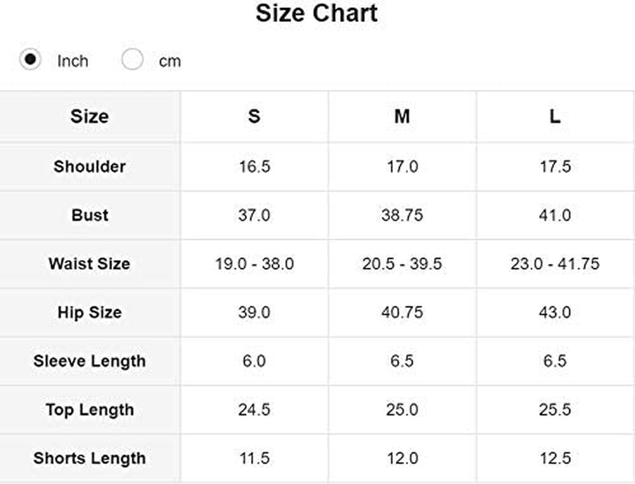The image size is (635, 484).
Task: Click the Hip Size row label
Action: 90,312
